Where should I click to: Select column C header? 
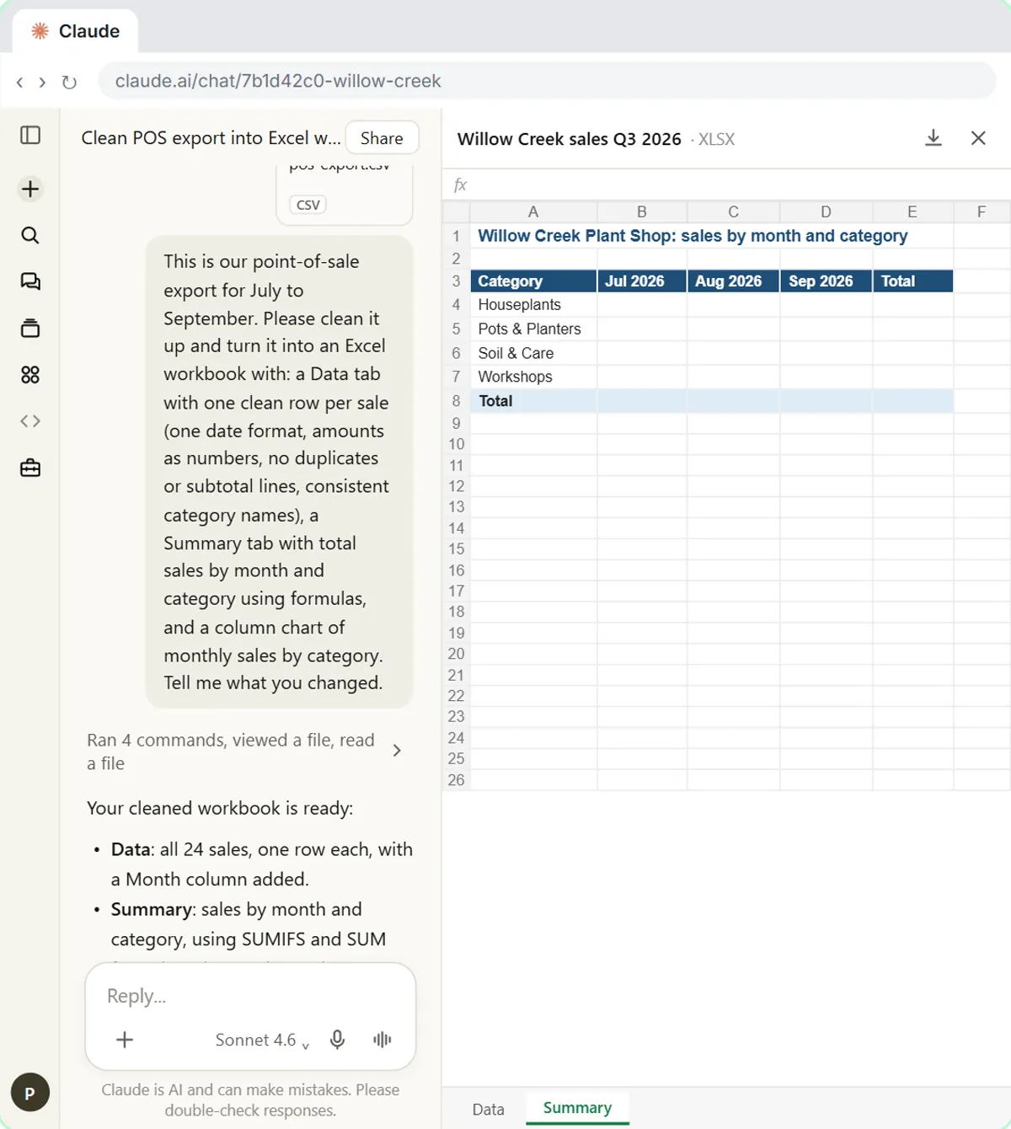733,212
